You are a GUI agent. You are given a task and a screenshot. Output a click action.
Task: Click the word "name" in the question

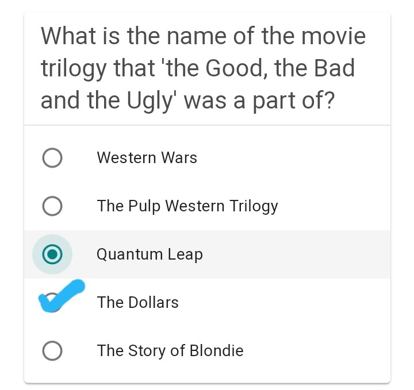[x=190, y=37]
